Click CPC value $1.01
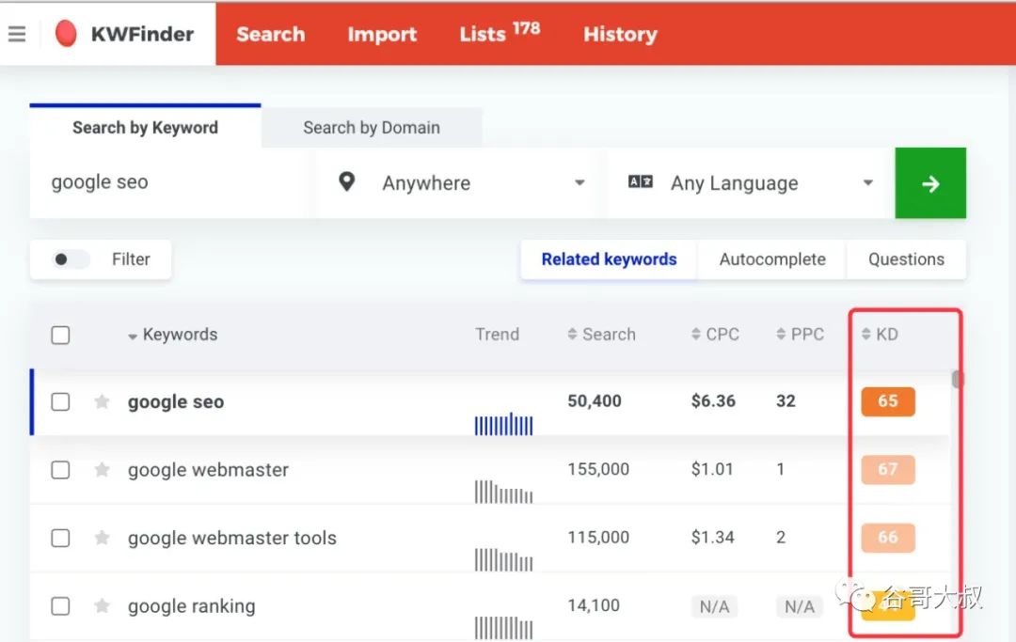The width and height of the screenshot is (1016, 642). (x=712, y=469)
